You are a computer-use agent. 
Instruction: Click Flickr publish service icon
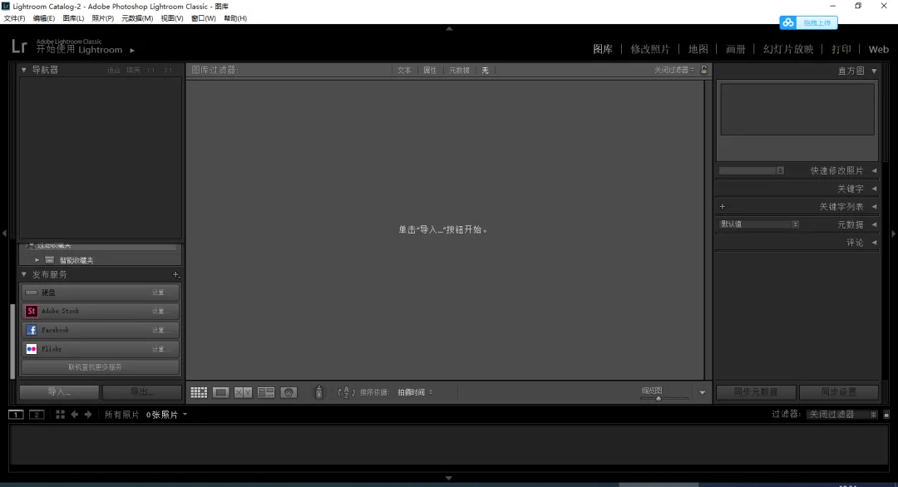[32, 349]
